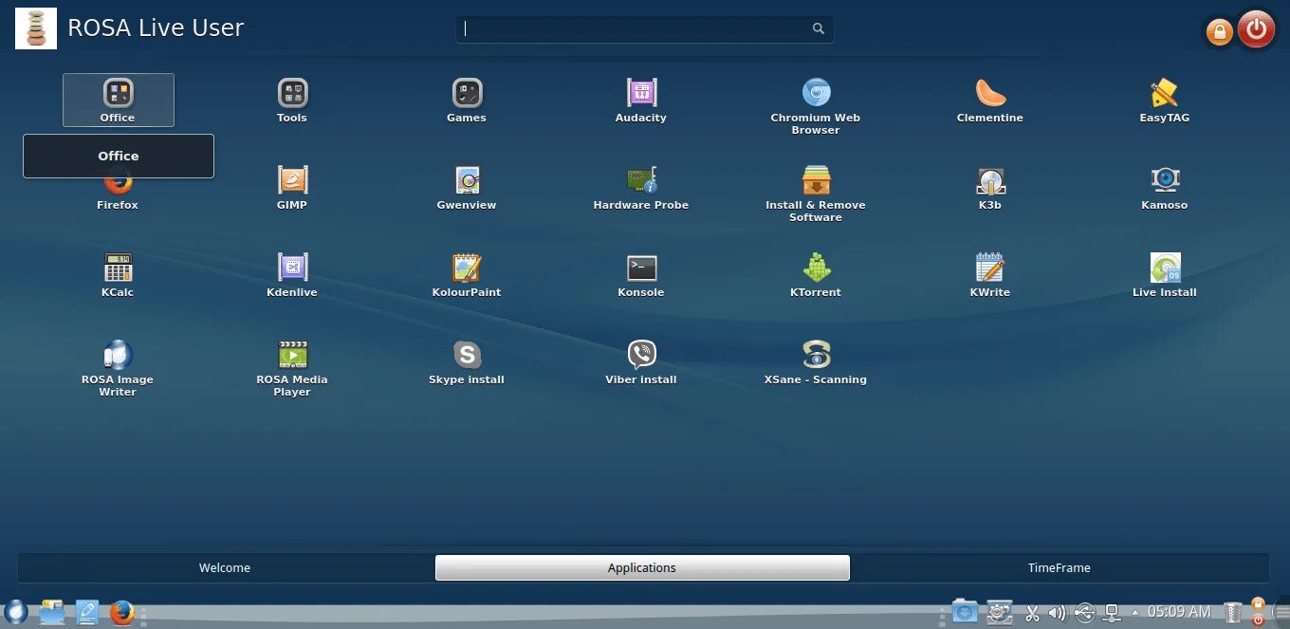Image resolution: width=1290 pixels, height=629 pixels.
Task: Open the Tools applications folder
Action: pyautogui.click(x=292, y=100)
